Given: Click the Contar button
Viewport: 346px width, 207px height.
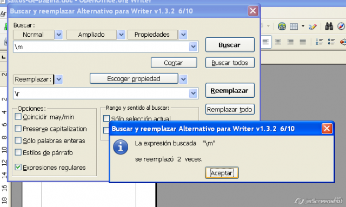Looking at the screenshot, I should click(174, 63).
